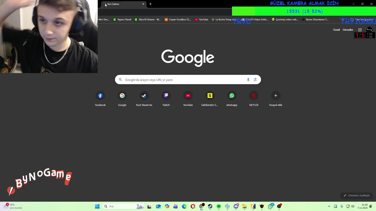
Task: Open the Google shortcut tile
Action: tap(122, 99)
